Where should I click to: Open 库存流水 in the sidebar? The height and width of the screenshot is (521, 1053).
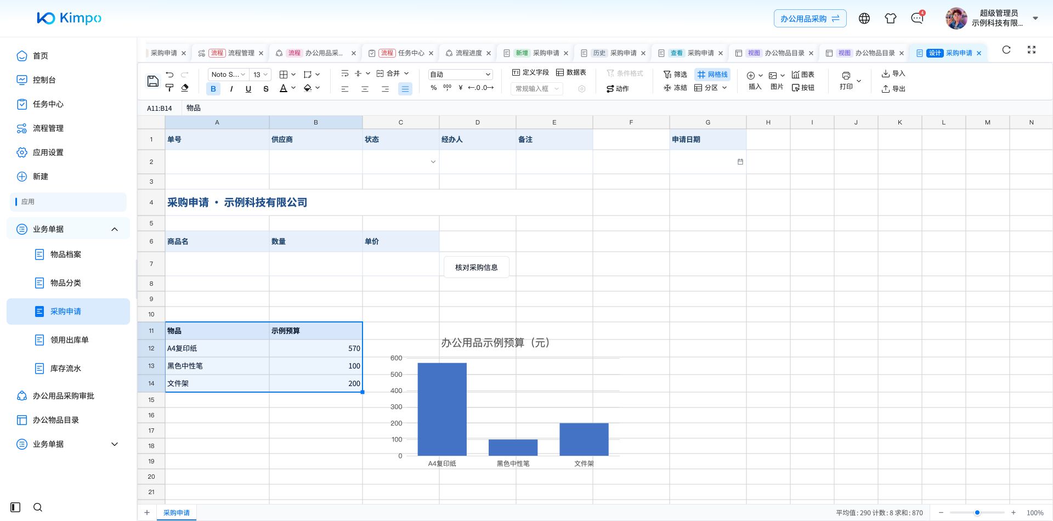tap(66, 369)
